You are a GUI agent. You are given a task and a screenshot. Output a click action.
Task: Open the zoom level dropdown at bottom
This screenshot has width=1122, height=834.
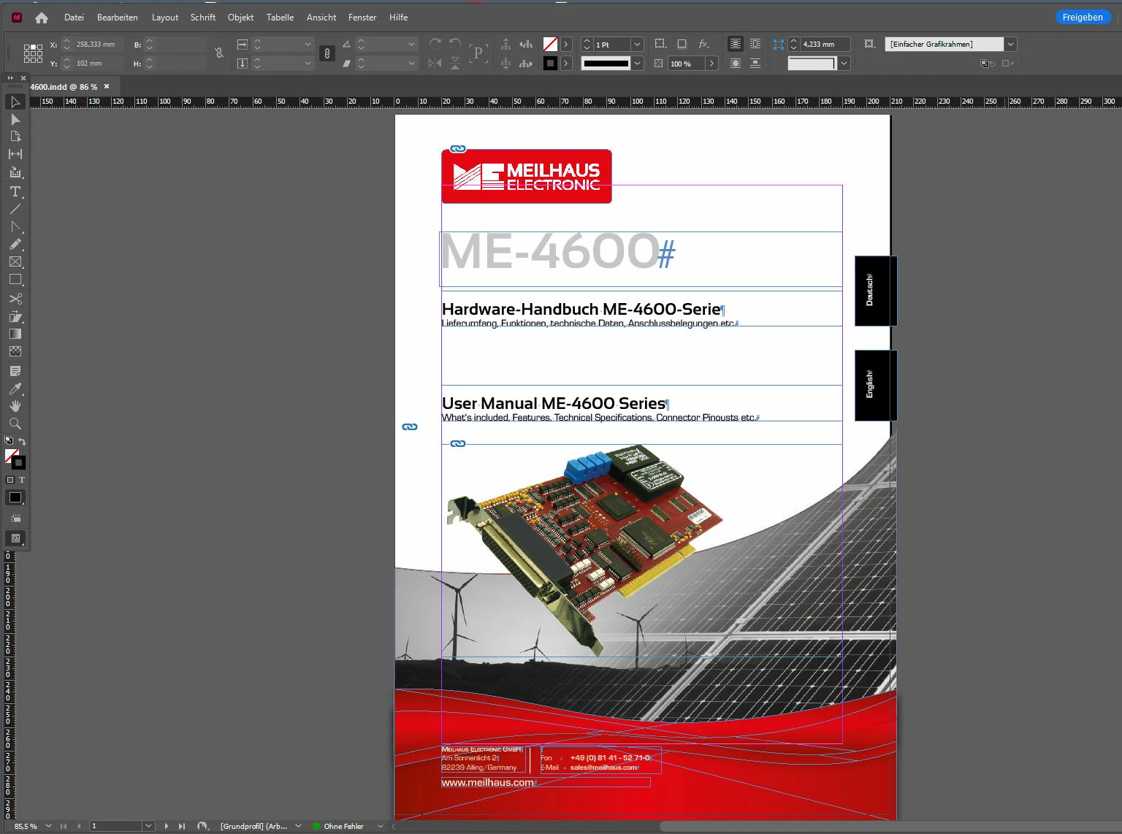pos(48,826)
